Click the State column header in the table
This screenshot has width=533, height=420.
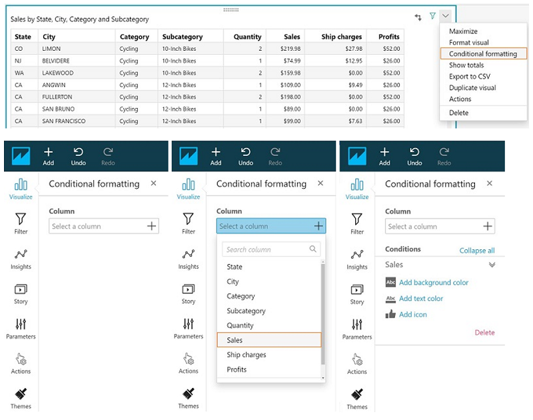click(x=23, y=37)
